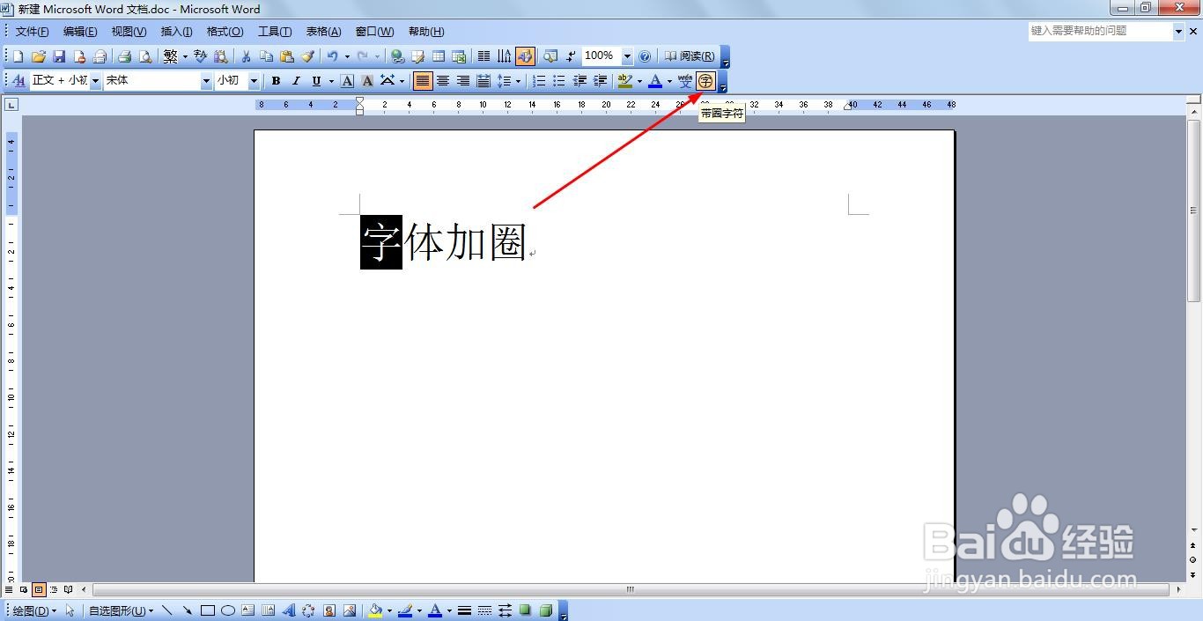Viewport: 1203px width, 621px height.
Task: Open the zoom level dropdown at 100%
Action: pos(626,55)
